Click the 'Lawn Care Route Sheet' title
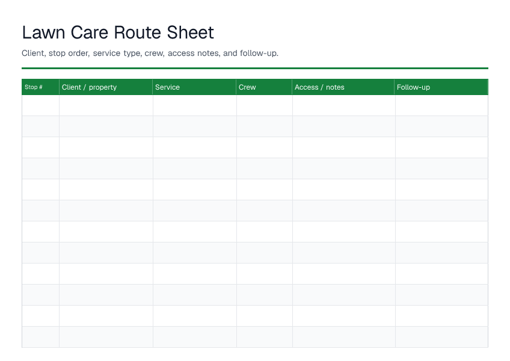Image resolution: width=510 pixels, height=361 pixels. [x=118, y=32]
